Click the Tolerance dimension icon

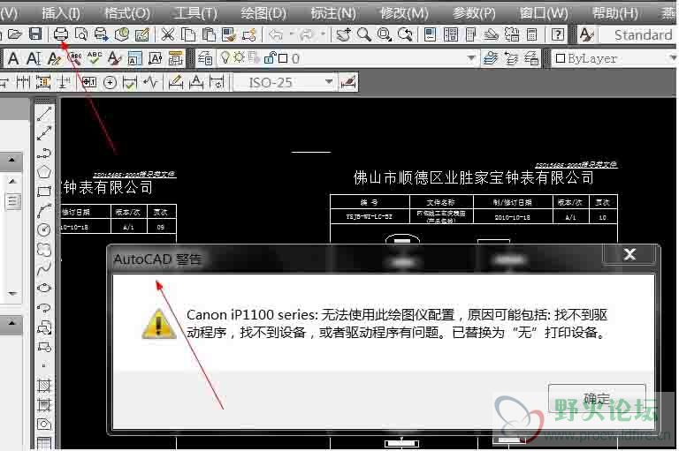(x=89, y=82)
